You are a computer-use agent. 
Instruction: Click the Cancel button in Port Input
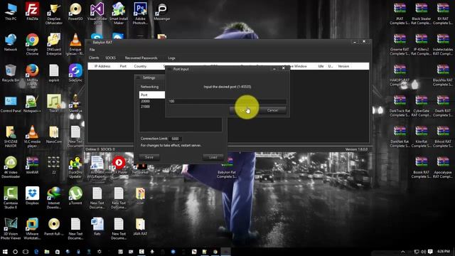pyautogui.click(x=272, y=110)
